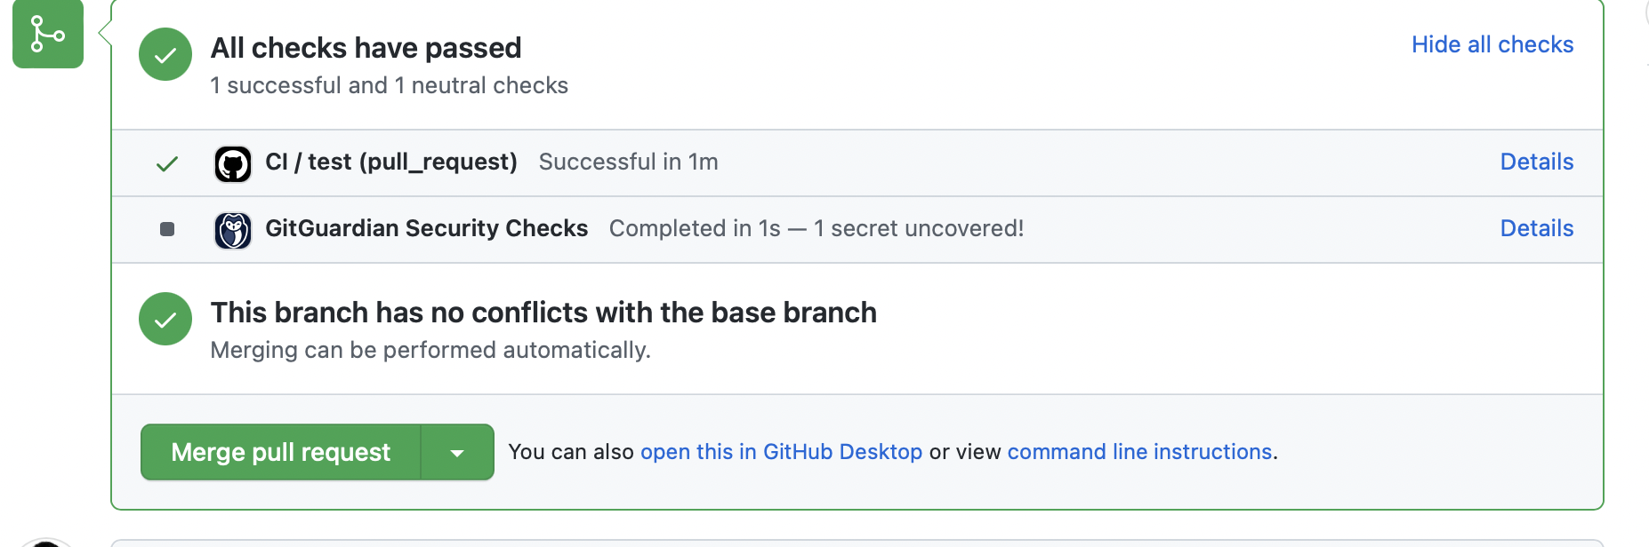Click the checkmark next to CI / test
The image size is (1649, 547).
[165, 163]
